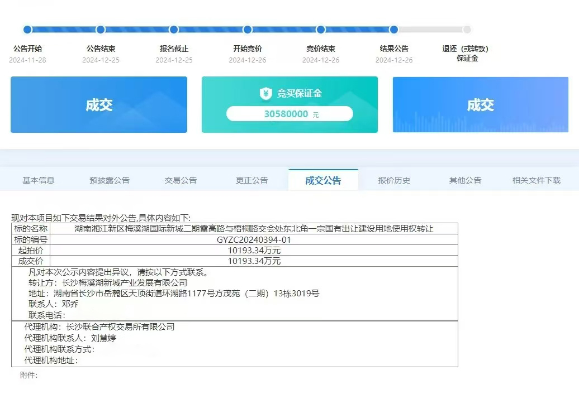Click the yen shield icon beside 竞买保证金
The image size is (579, 394).
point(266,94)
